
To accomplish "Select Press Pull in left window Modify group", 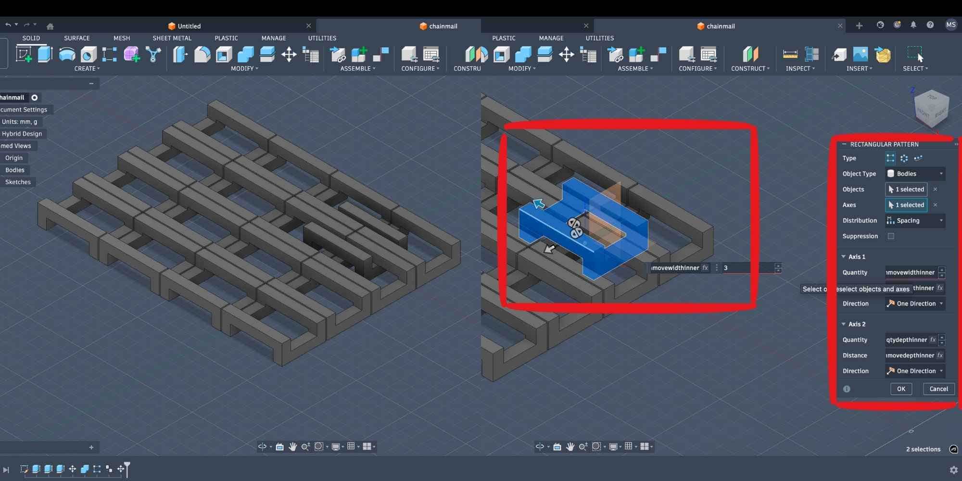I will coord(180,54).
